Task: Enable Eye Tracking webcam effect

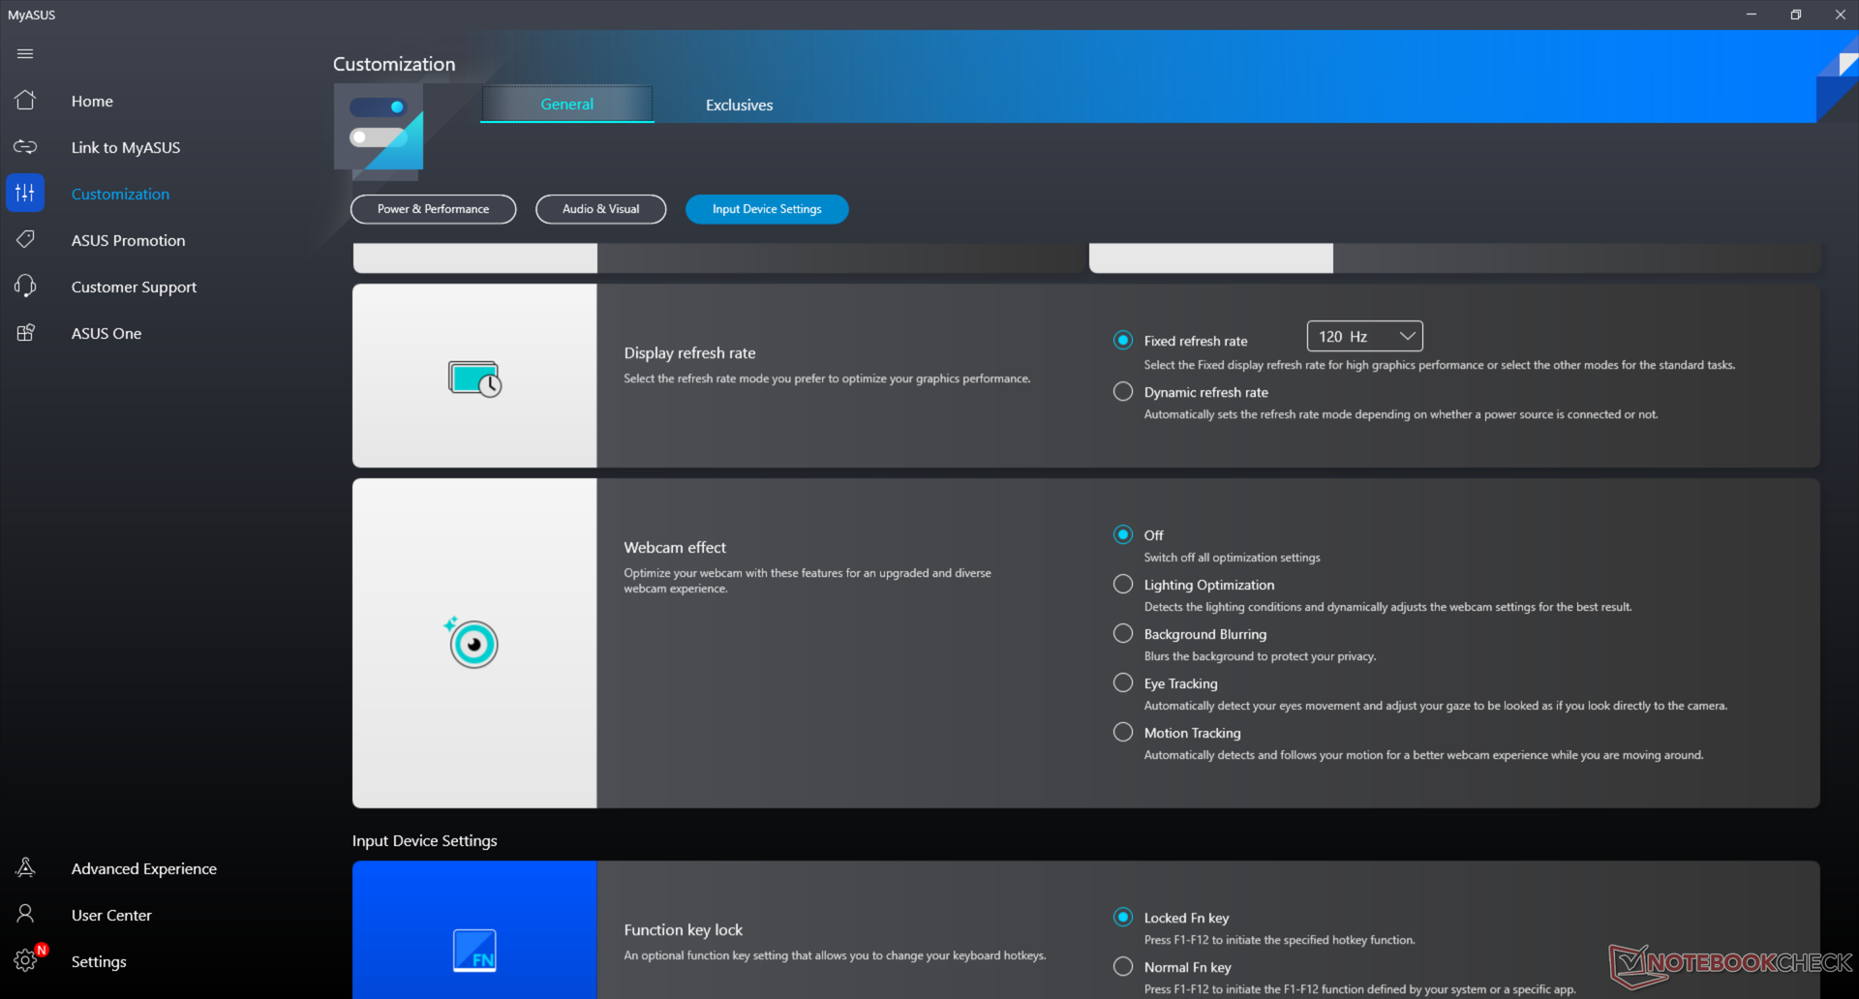Action: coord(1123,683)
